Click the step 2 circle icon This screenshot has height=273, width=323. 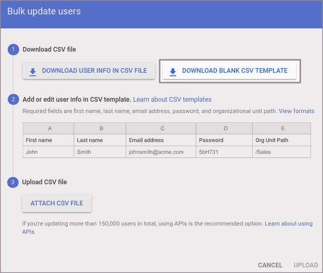point(13,100)
